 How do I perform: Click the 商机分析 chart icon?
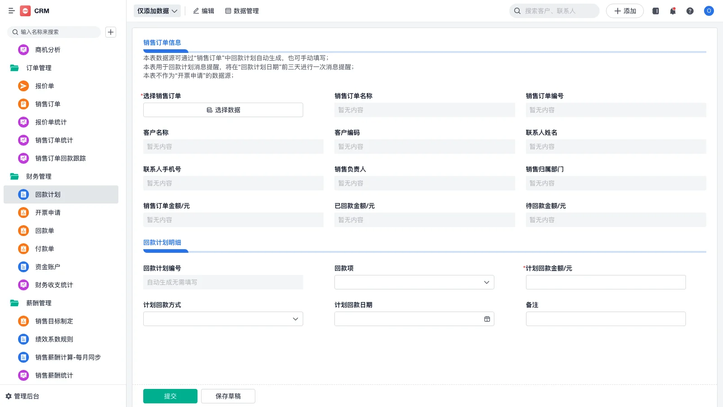tap(23, 50)
